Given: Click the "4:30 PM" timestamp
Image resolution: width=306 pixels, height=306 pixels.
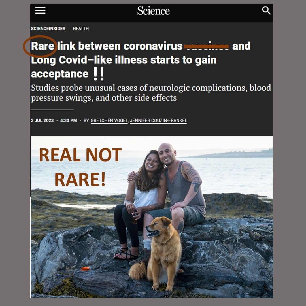Looking at the screenshot, I should coord(69,120).
